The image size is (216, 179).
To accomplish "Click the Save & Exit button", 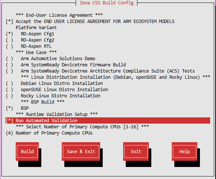I will [81, 151].
